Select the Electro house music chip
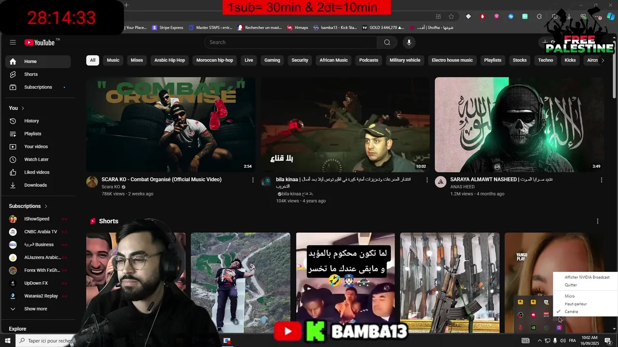The height and width of the screenshot is (347, 618). click(452, 60)
